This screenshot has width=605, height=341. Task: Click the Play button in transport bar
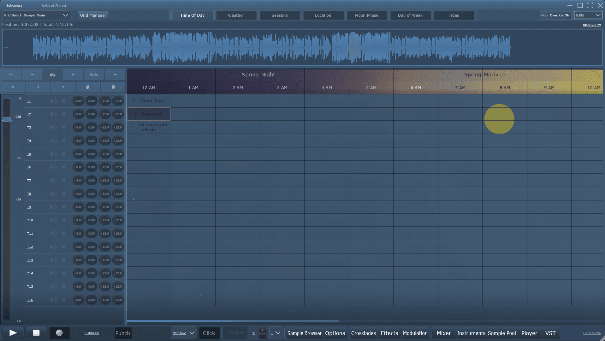13,333
